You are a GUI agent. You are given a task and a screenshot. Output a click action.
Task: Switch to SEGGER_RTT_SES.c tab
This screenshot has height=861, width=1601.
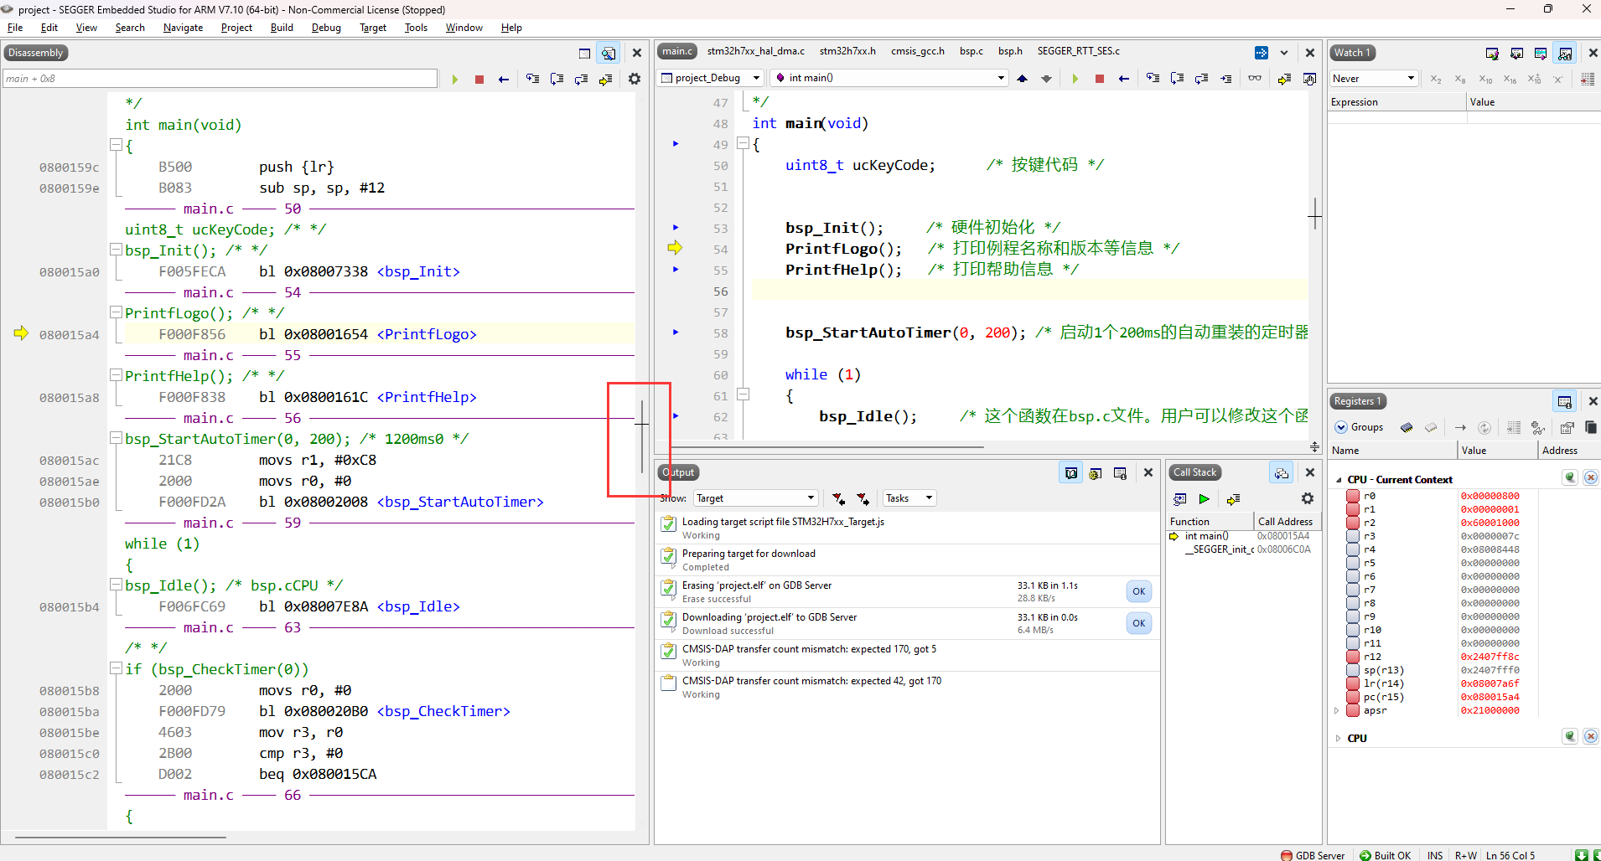[x=1079, y=51]
